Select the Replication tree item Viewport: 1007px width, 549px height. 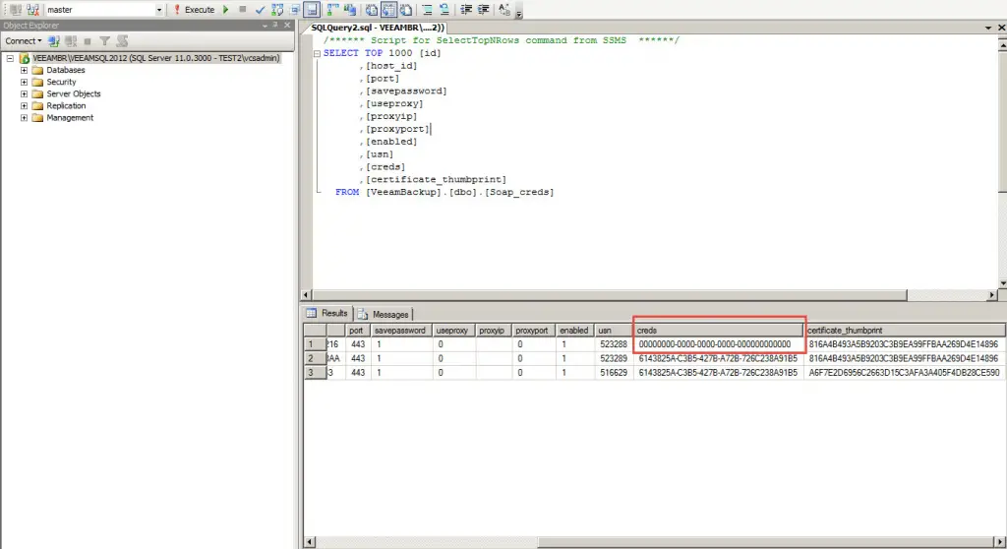[66, 105]
